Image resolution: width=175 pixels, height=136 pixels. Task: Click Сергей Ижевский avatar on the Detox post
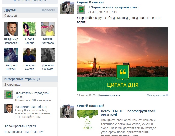pyautogui.click(x=67, y=111)
